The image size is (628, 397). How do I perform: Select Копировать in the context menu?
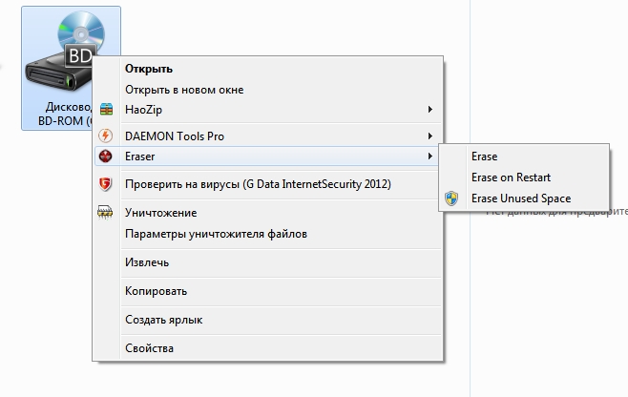point(156,291)
